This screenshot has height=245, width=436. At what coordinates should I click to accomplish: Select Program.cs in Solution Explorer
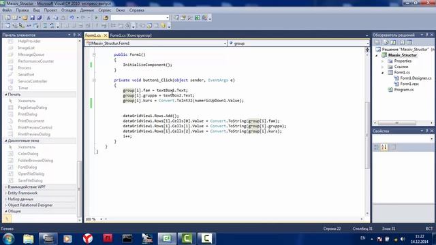404,90
